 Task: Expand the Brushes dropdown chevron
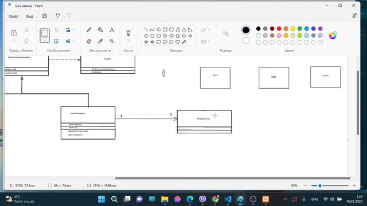click(x=128, y=40)
